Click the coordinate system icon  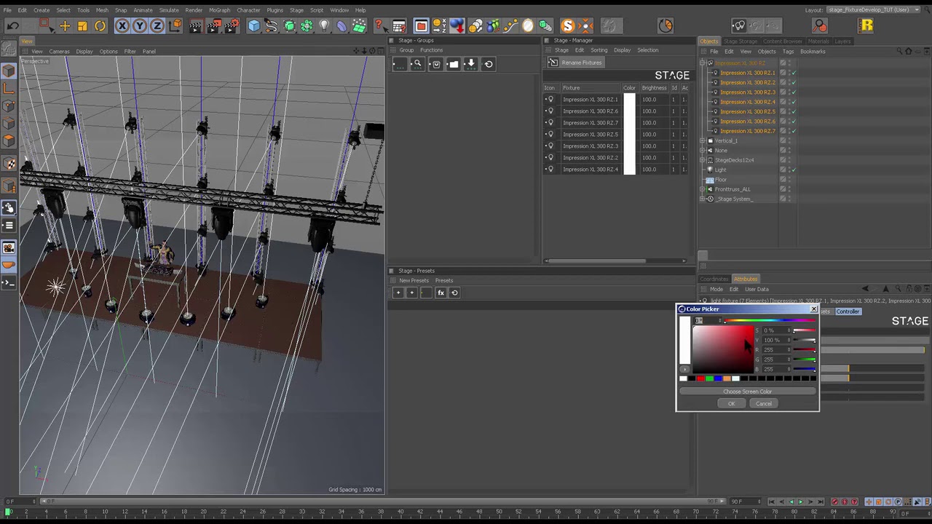point(175,26)
